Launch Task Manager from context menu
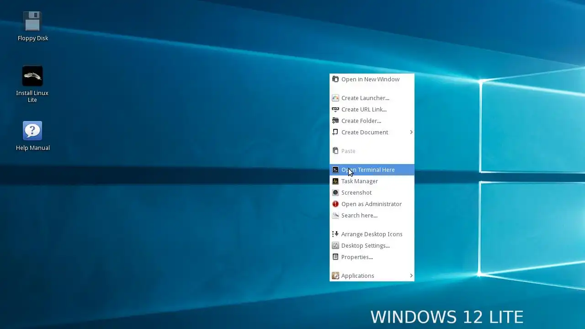The width and height of the screenshot is (585, 329). pos(372,181)
